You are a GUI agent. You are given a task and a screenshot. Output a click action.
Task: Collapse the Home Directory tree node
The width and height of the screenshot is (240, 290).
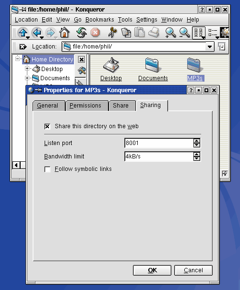coord(18,59)
